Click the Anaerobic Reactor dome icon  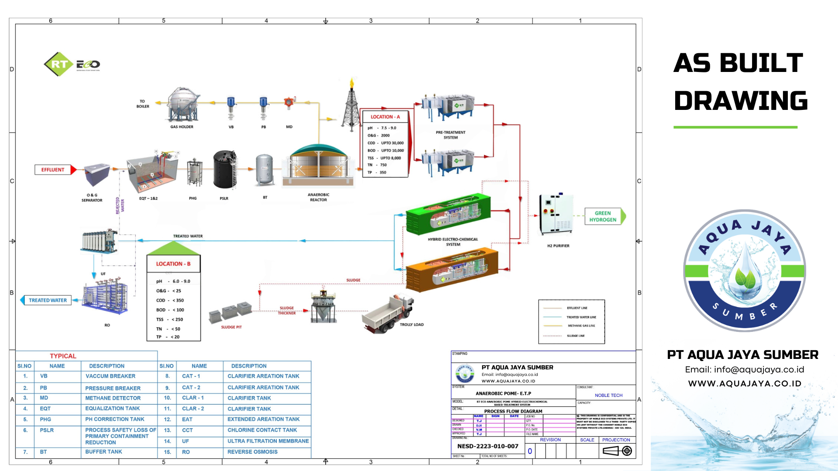319,164
